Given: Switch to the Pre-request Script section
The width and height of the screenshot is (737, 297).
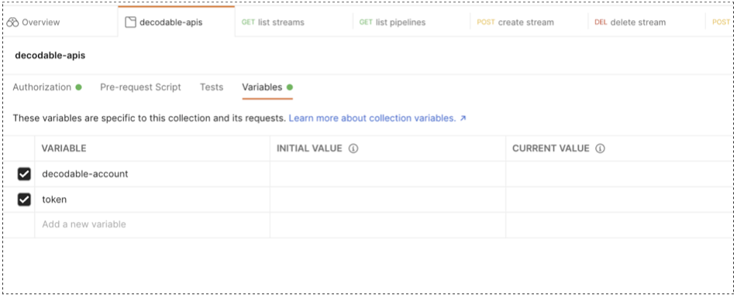Looking at the screenshot, I should (x=140, y=87).
